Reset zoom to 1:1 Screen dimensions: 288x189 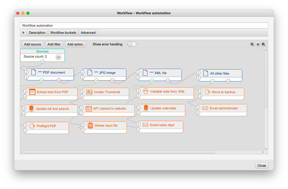click(258, 44)
